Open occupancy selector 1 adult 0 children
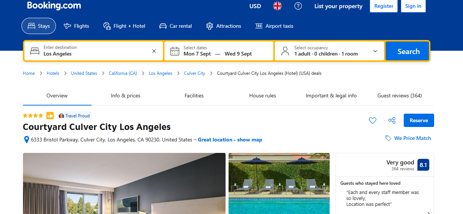The height and width of the screenshot is (214, 463). pos(330,51)
